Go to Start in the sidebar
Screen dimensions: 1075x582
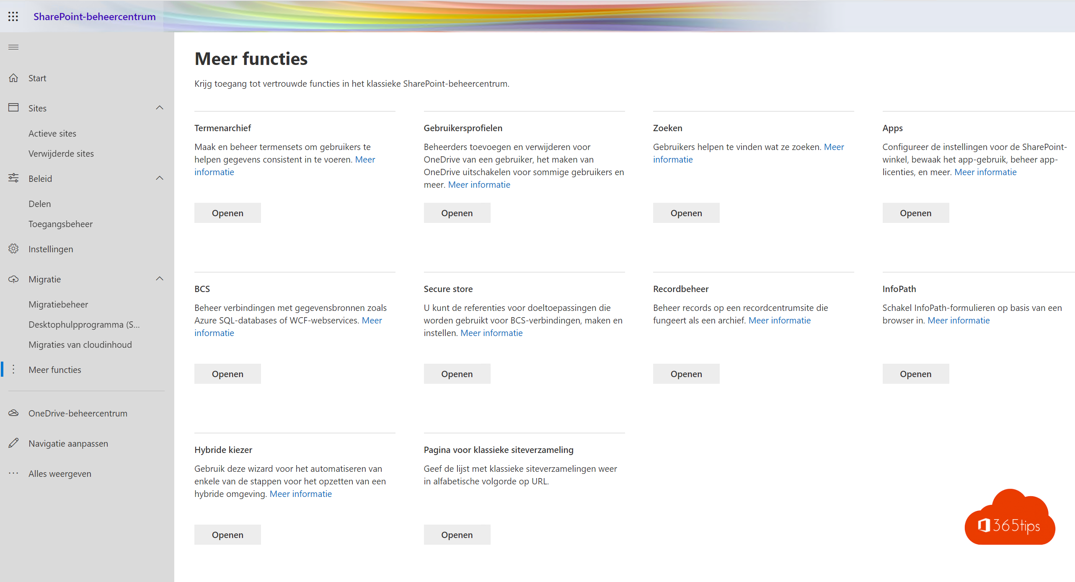pyautogui.click(x=37, y=78)
